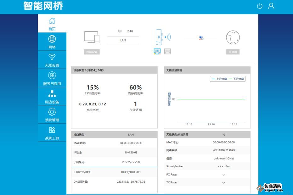The height and width of the screenshot is (195, 293).
Task: Click the active blue LAN port icon
Action: (157, 51)
